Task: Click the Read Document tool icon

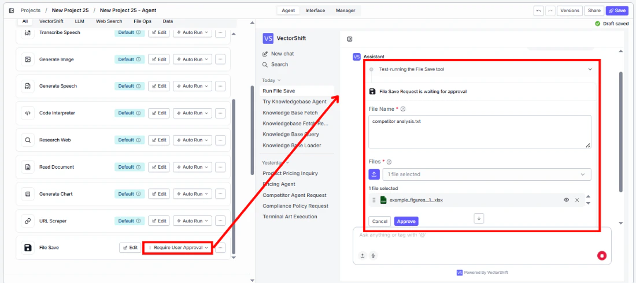Action: (28, 167)
